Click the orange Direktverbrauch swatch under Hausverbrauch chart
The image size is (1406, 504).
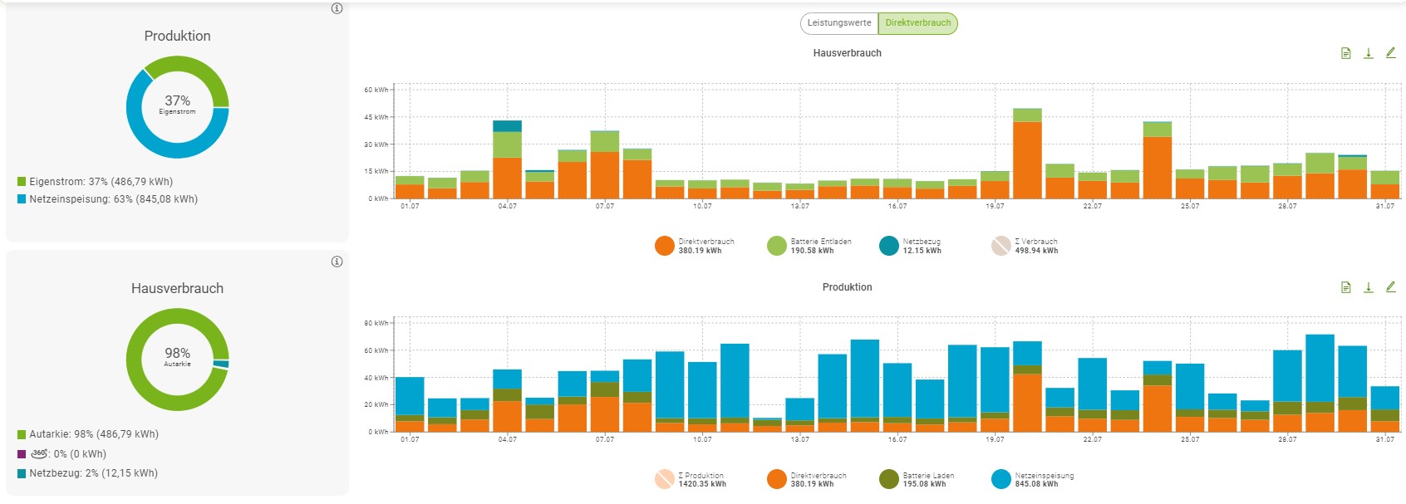664,246
